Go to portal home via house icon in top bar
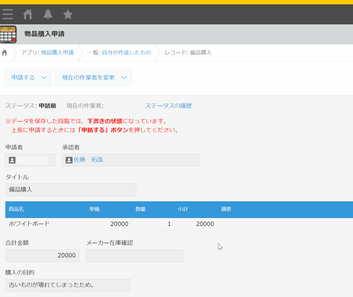The width and height of the screenshot is (353, 297). (28, 14)
